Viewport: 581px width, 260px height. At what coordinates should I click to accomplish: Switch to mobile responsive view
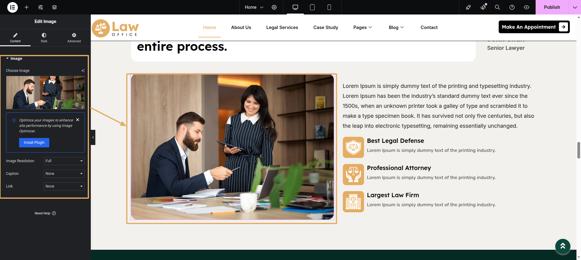coord(329,7)
